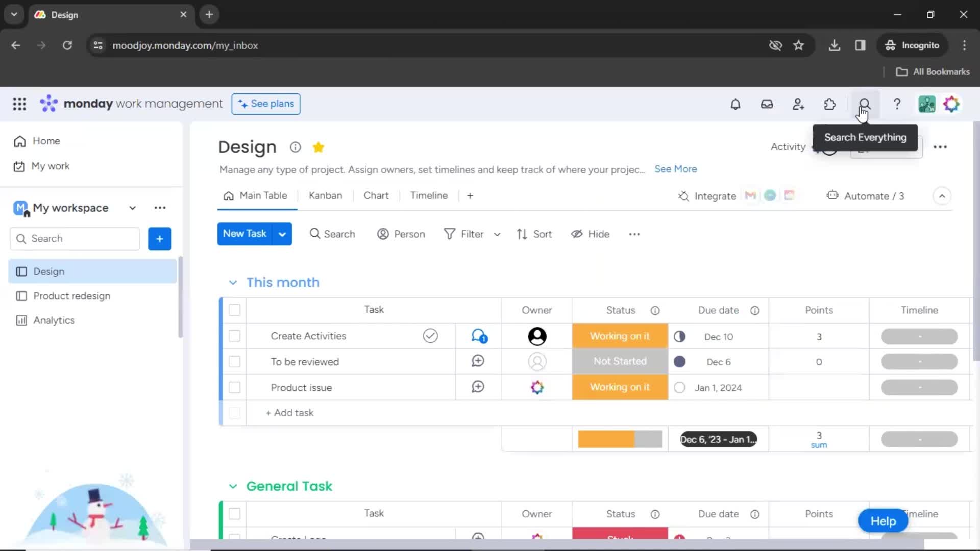
Task: Open the integrations marketplace icon
Action: (829, 104)
